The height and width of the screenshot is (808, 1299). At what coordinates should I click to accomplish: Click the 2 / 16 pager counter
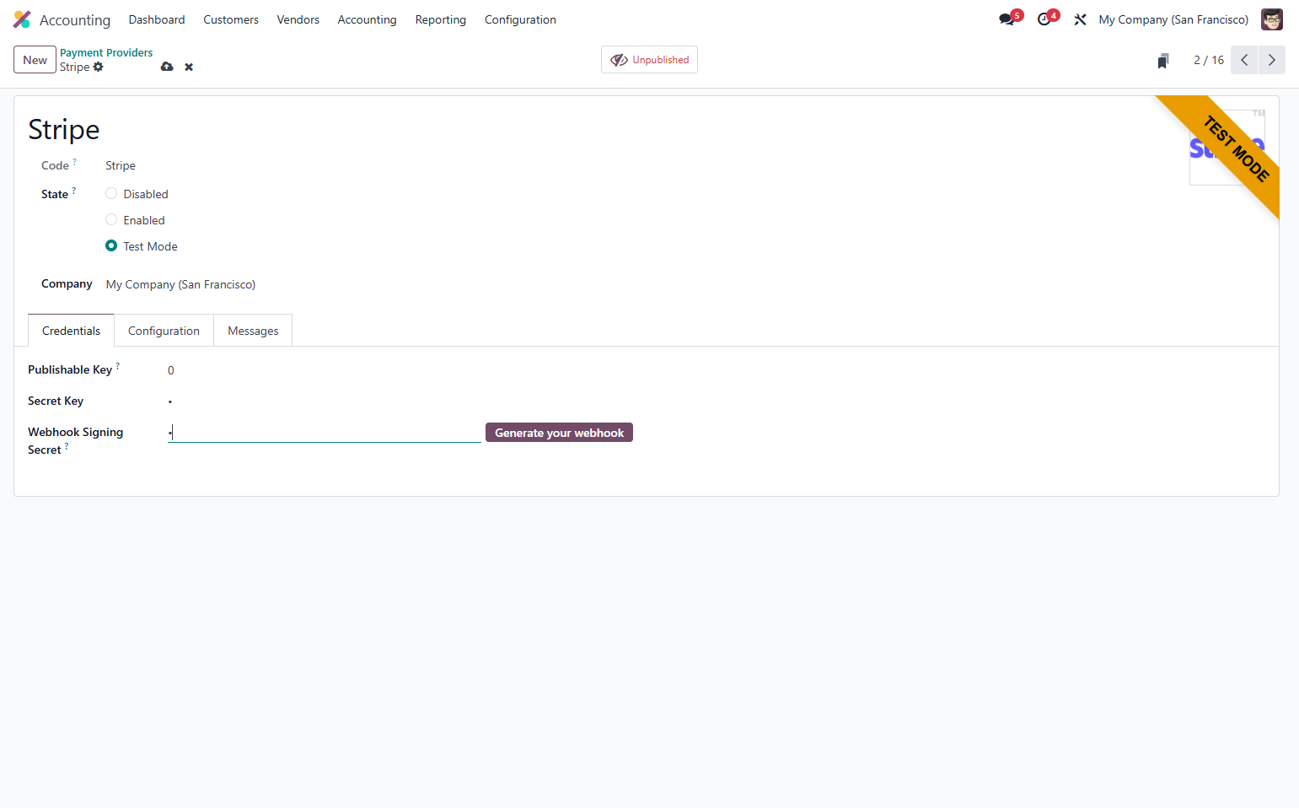[x=1209, y=60]
